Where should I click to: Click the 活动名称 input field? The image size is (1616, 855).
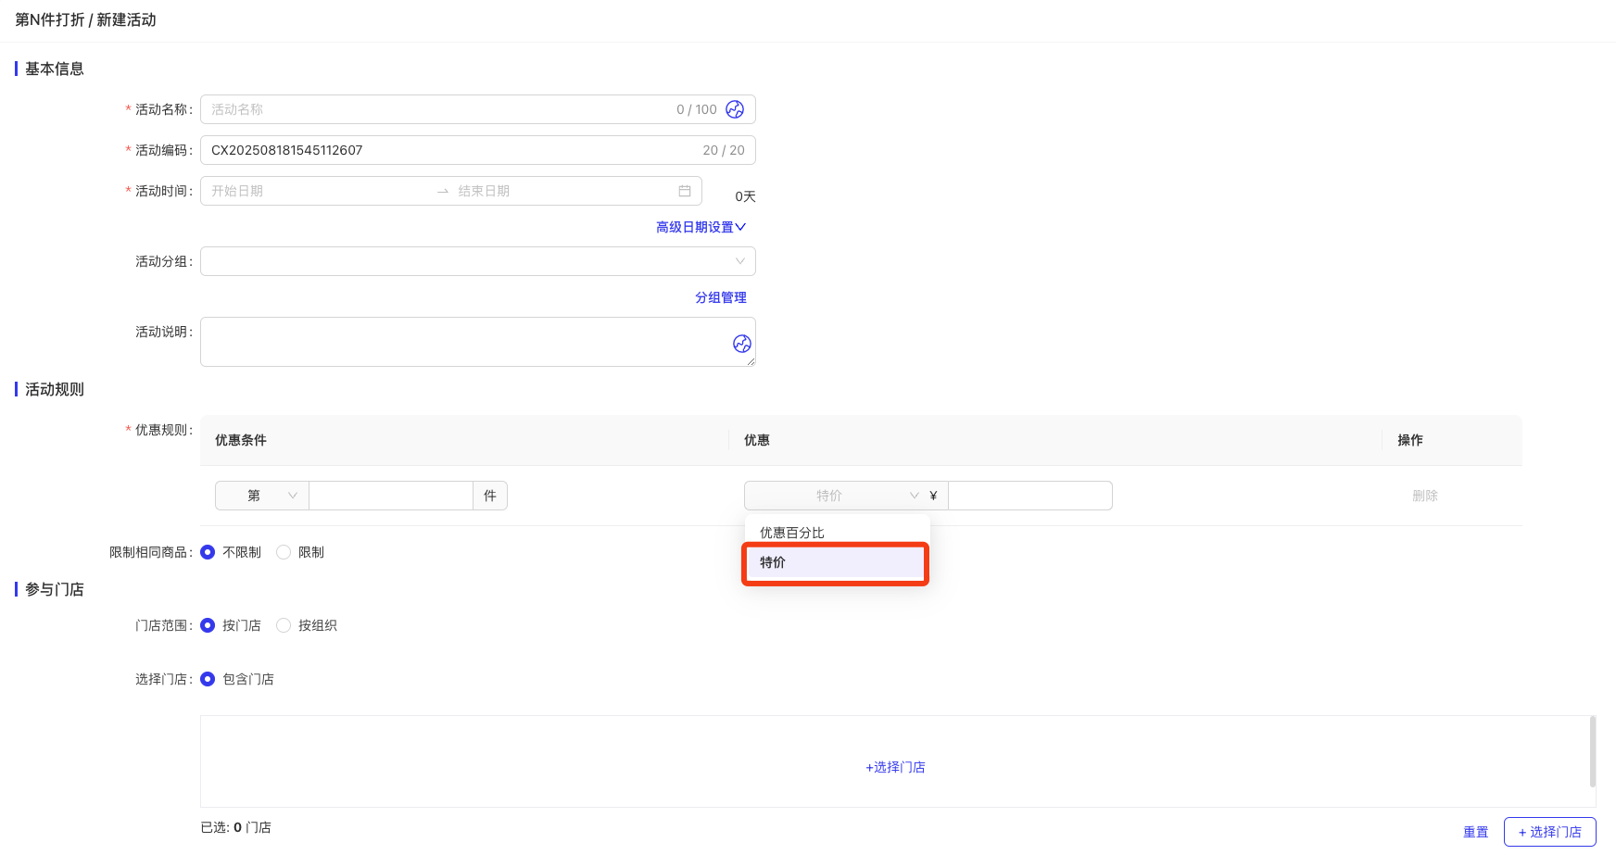(436, 109)
